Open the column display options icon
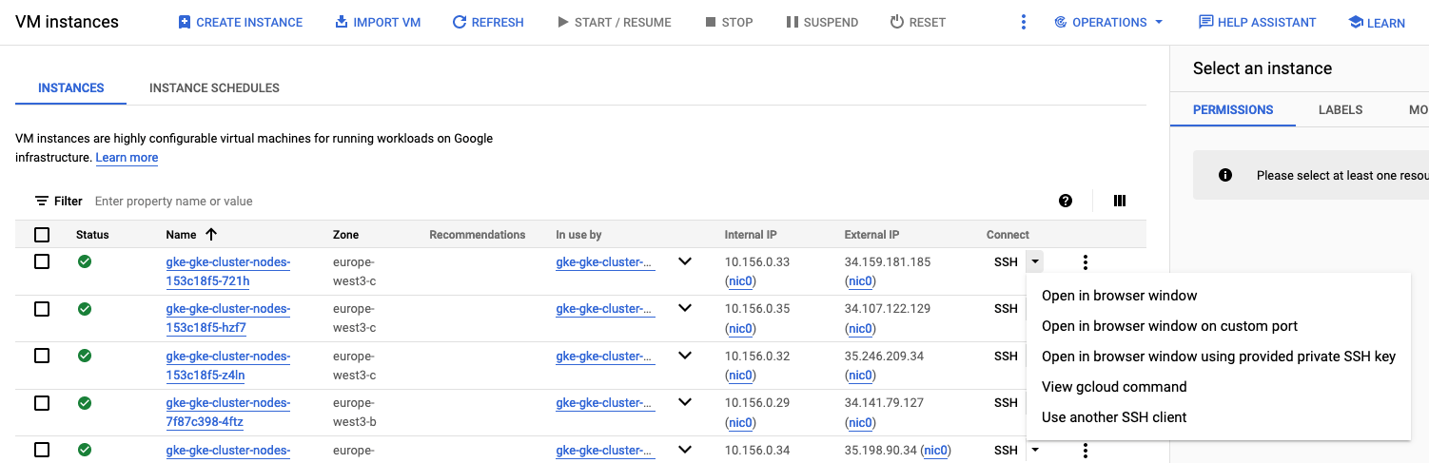Image resolution: width=1429 pixels, height=463 pixels. coord(1120,201)
